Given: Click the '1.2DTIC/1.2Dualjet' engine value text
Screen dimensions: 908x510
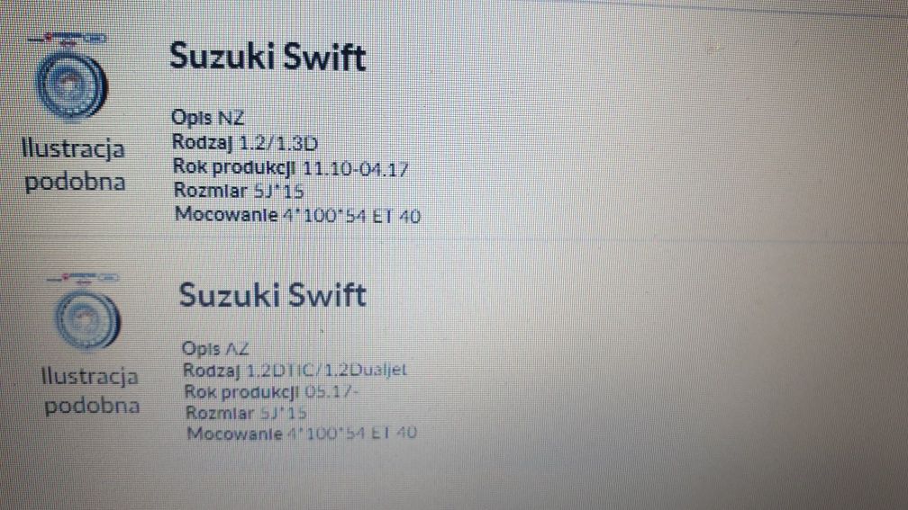Looking at the screenshot, I should pyautogui.click(x=327, y=370).
